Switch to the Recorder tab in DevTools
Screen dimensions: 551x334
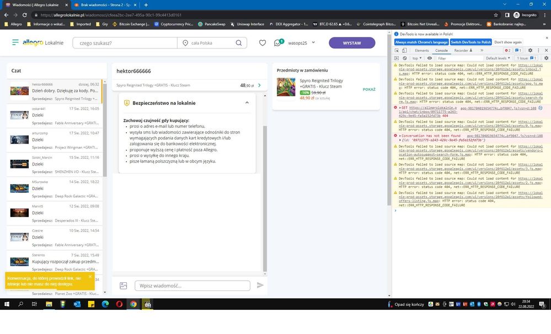pyautogui.click(x=463, y=51)
